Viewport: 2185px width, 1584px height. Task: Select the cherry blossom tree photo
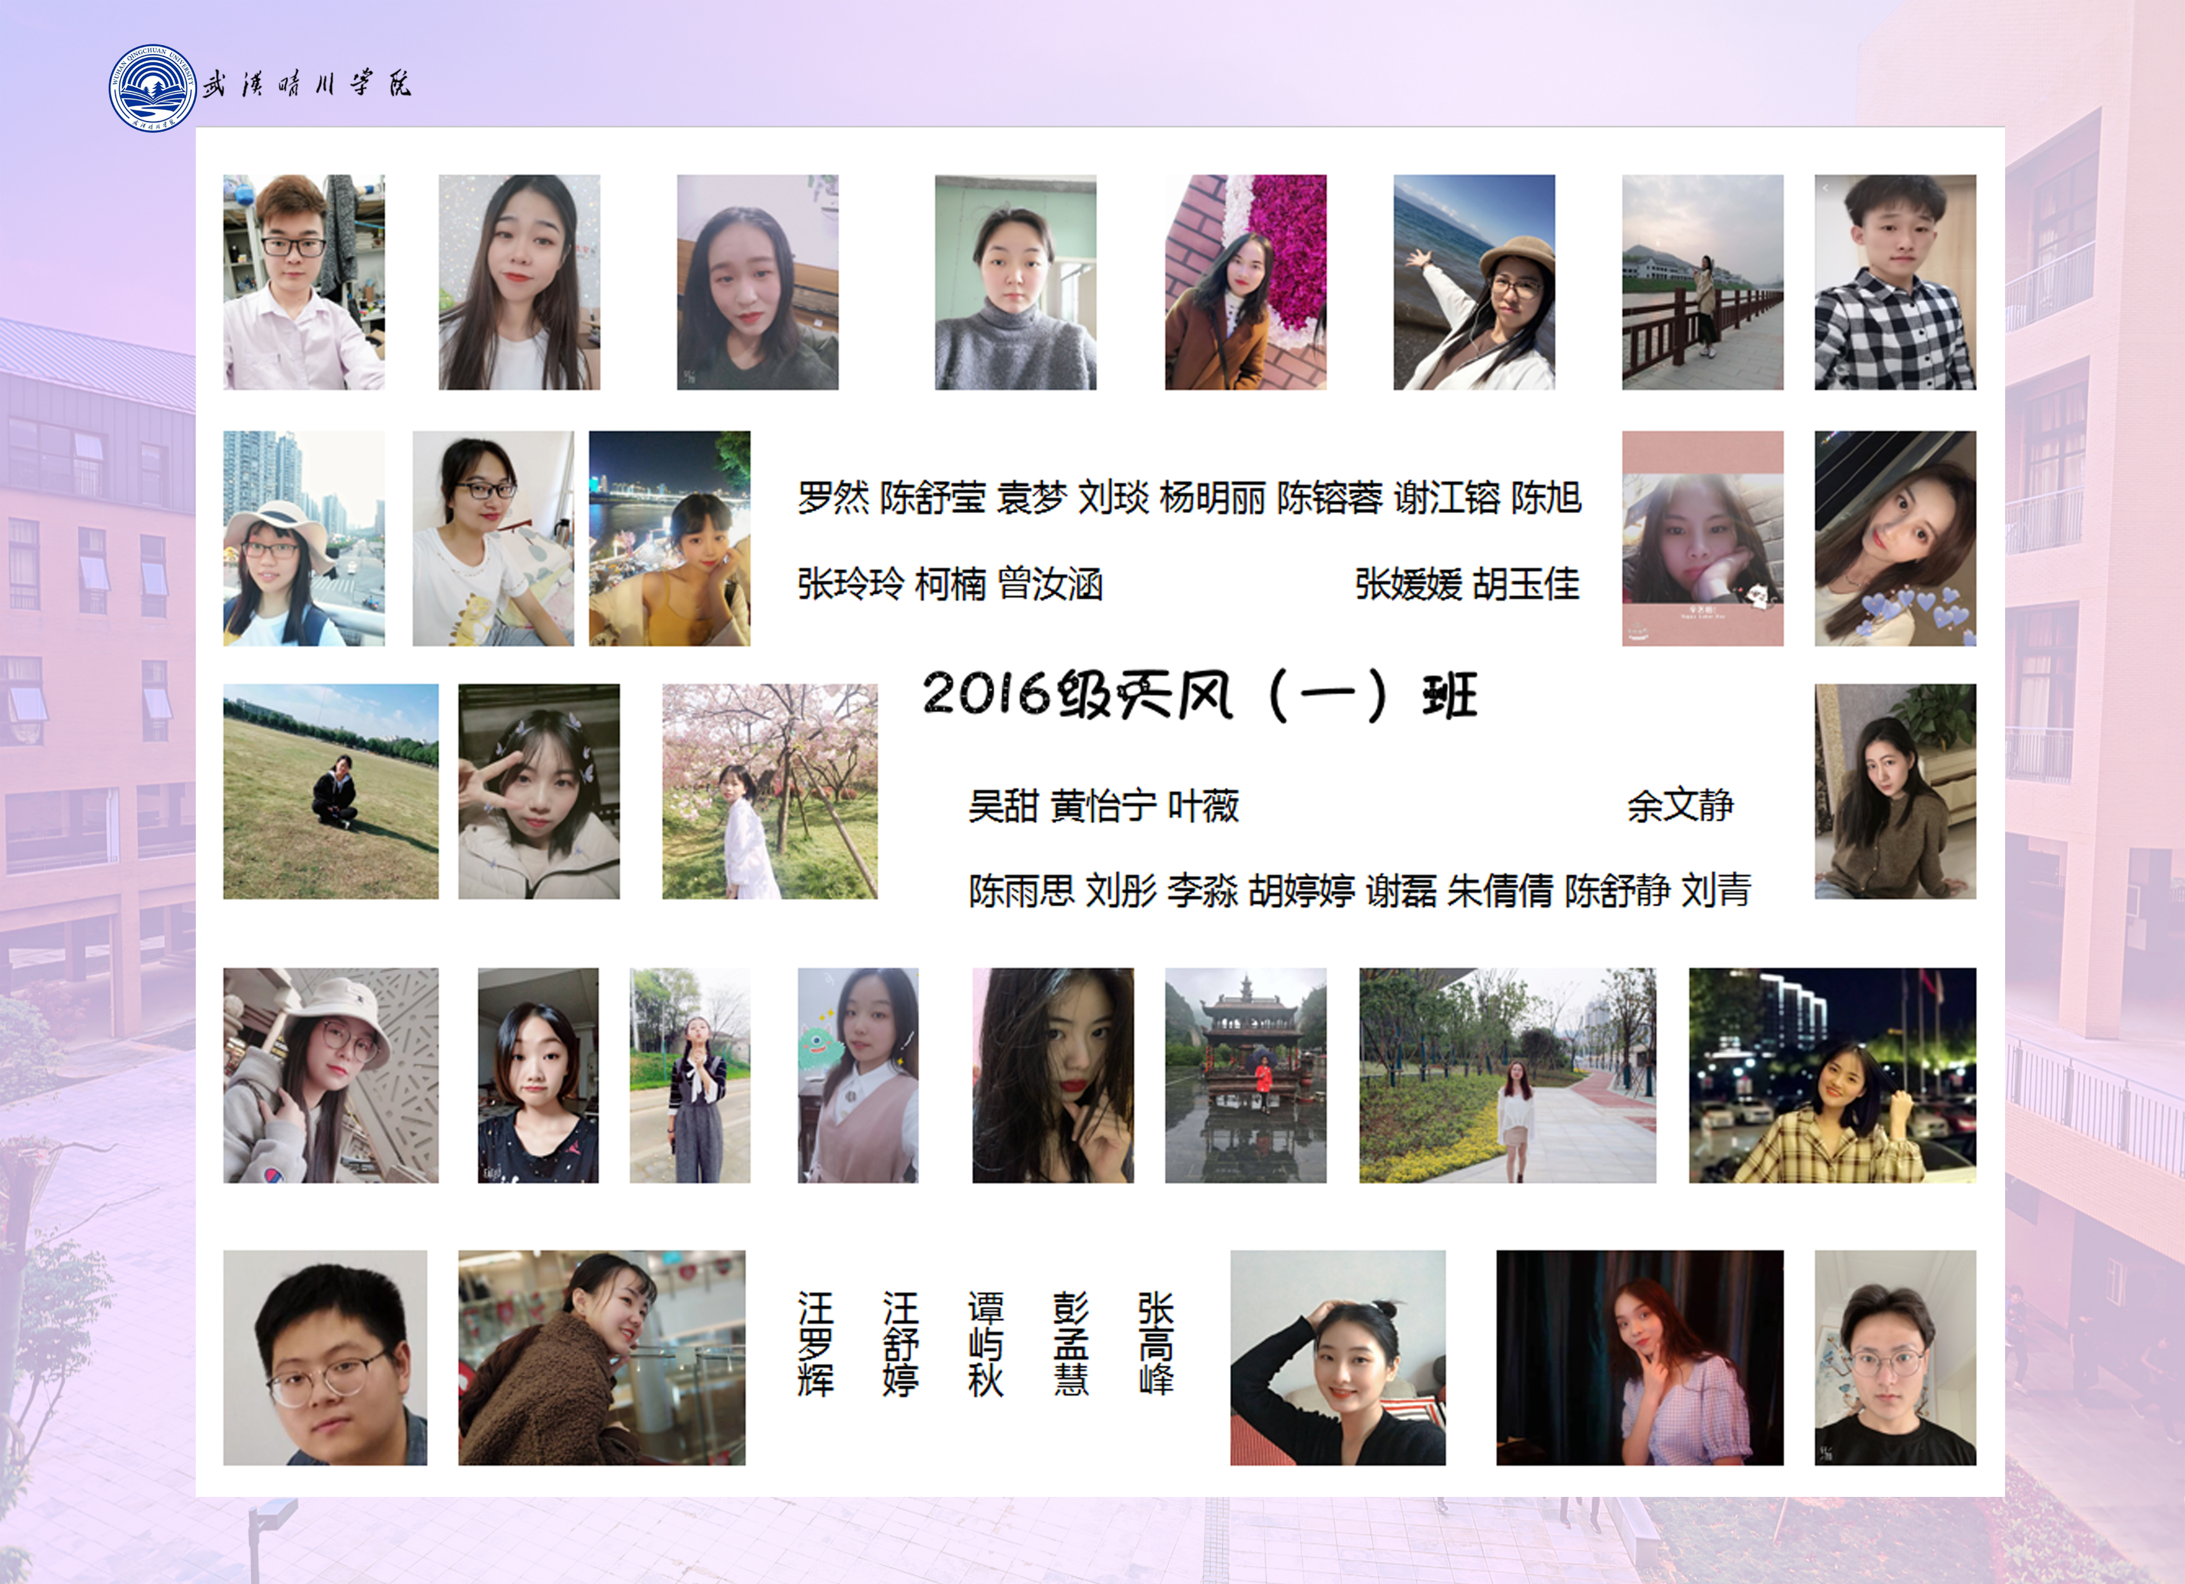pos(769,791)
